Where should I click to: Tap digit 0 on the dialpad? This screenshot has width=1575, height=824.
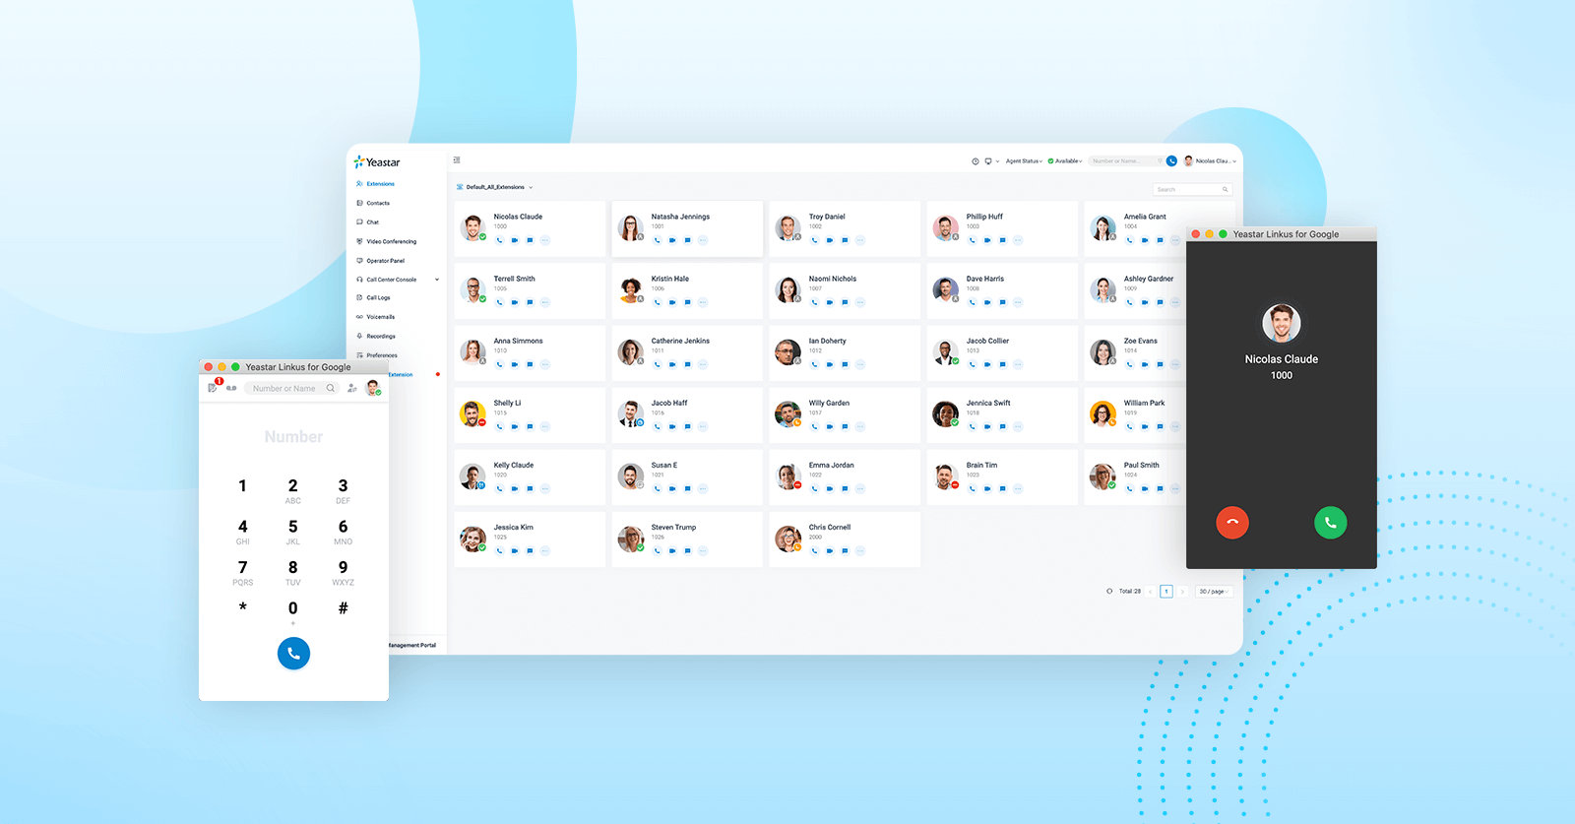click(292, 611)
